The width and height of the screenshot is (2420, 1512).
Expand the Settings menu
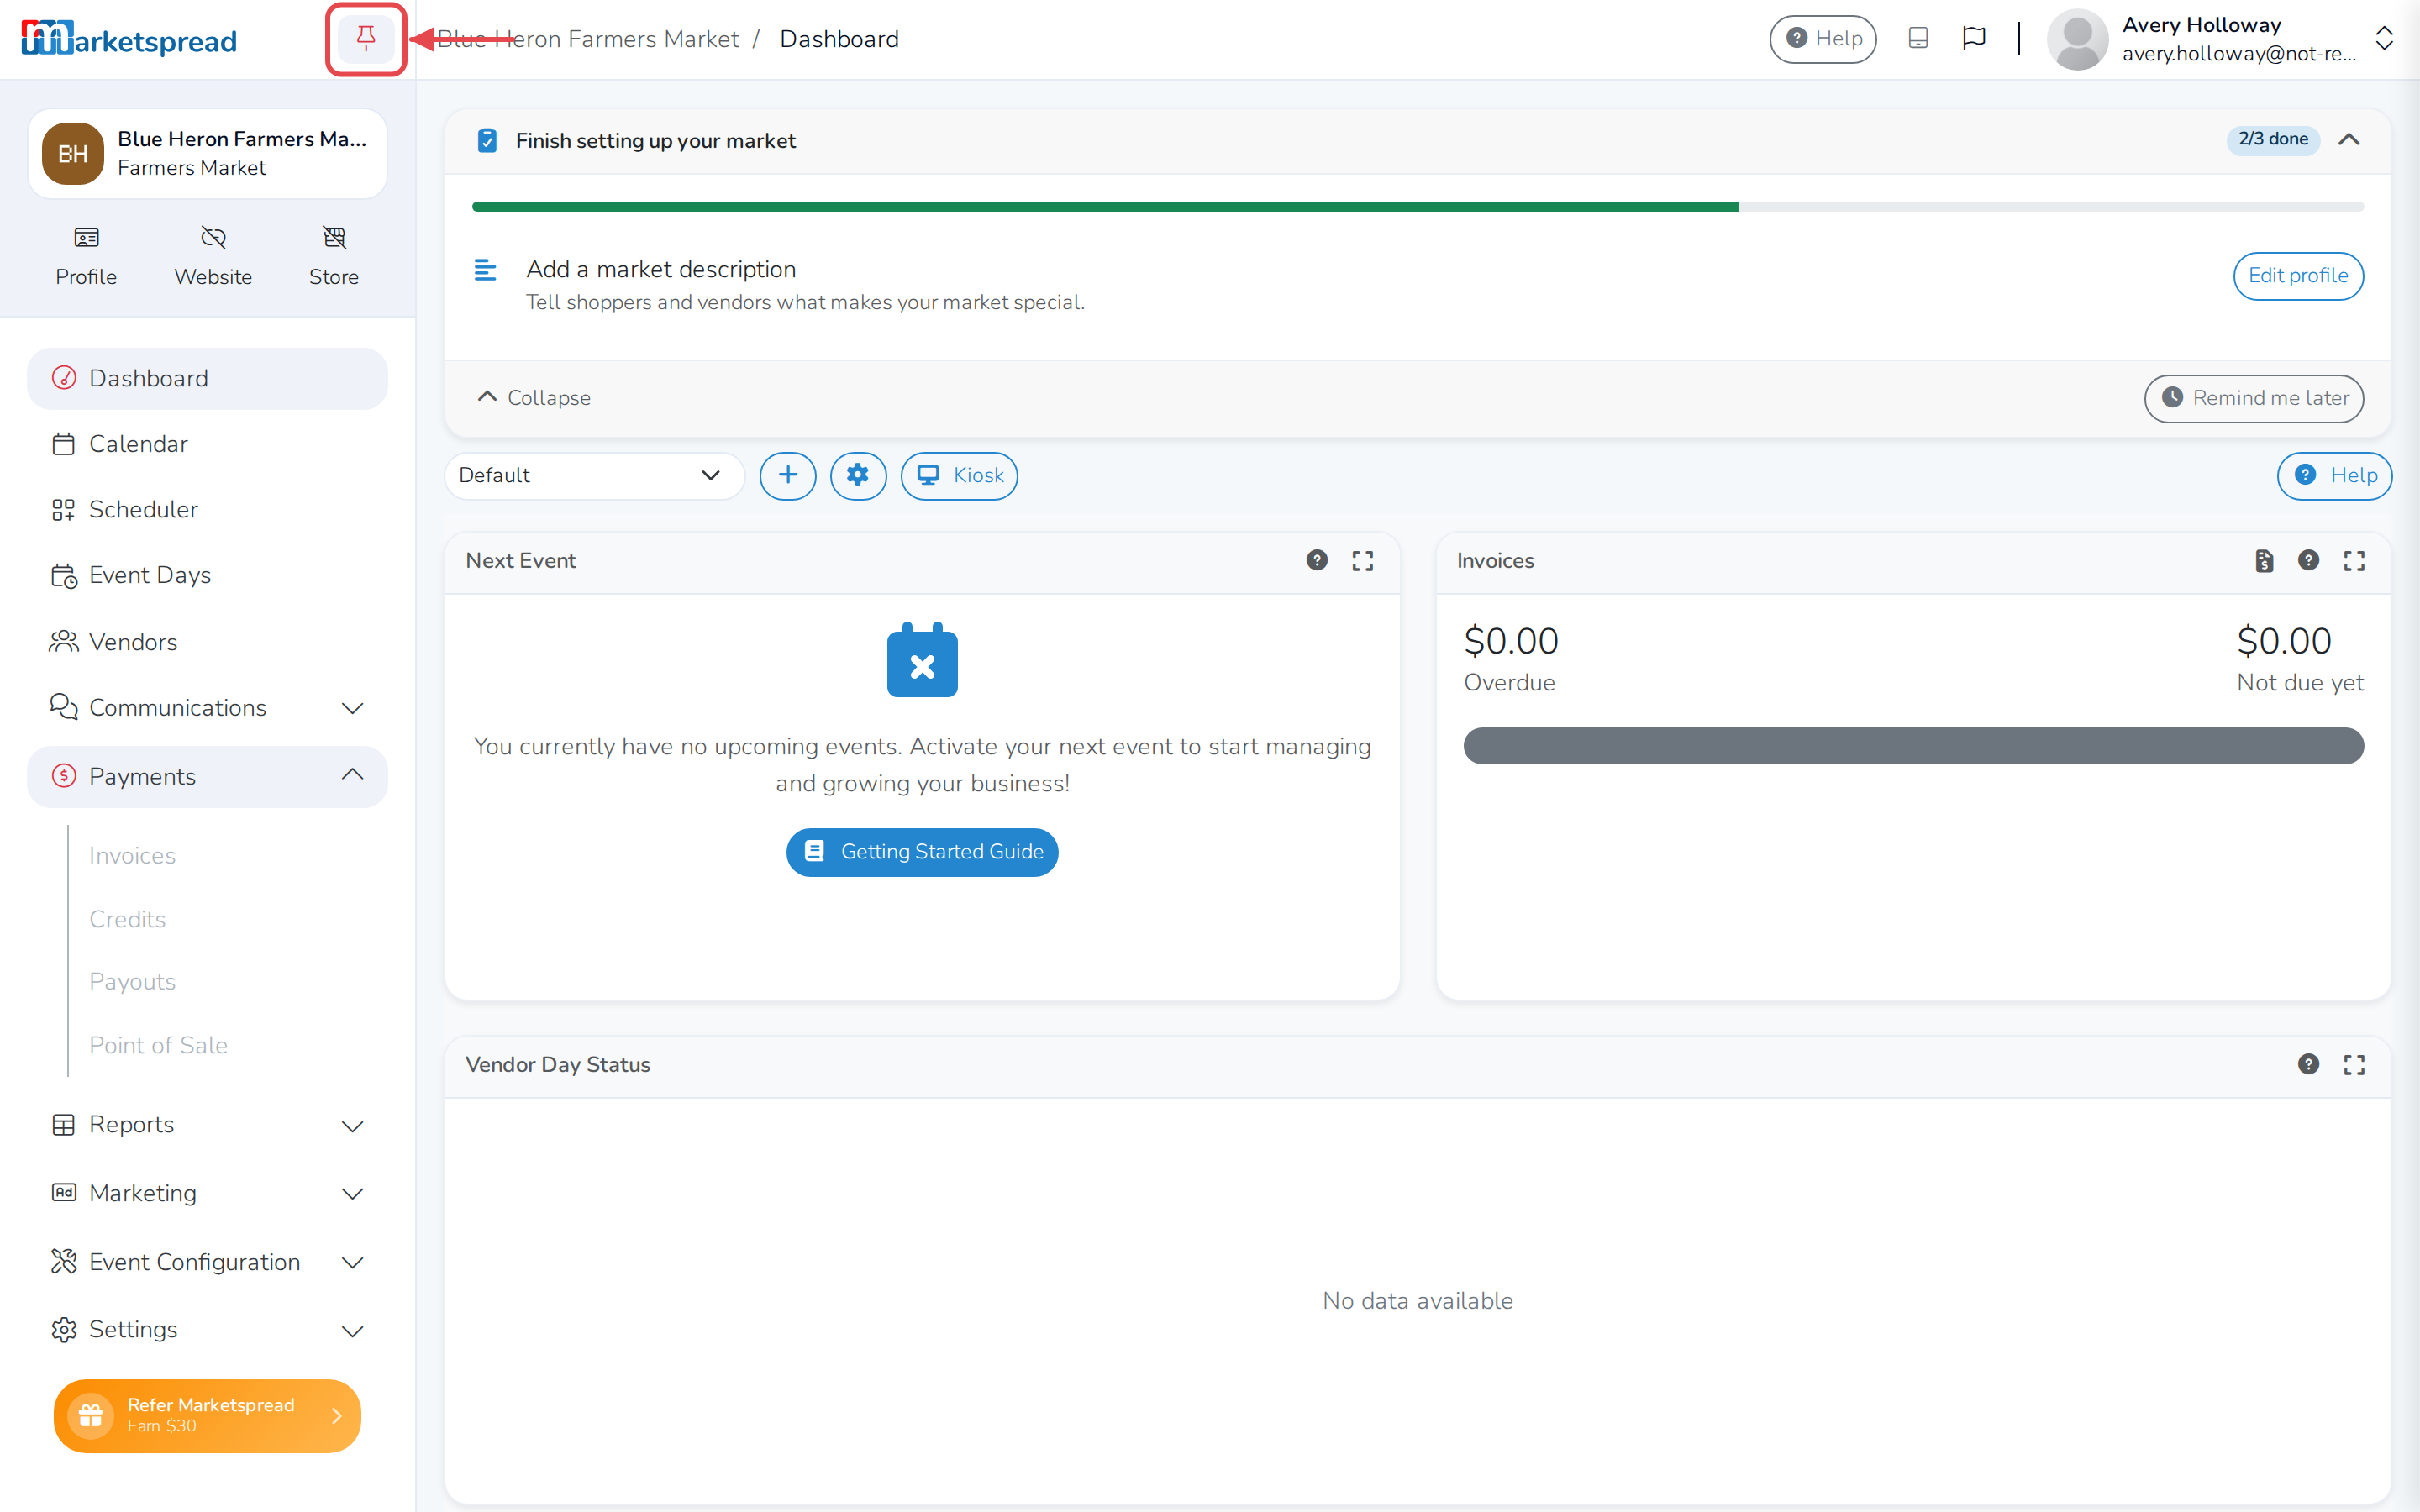[x=207, y=1330]
